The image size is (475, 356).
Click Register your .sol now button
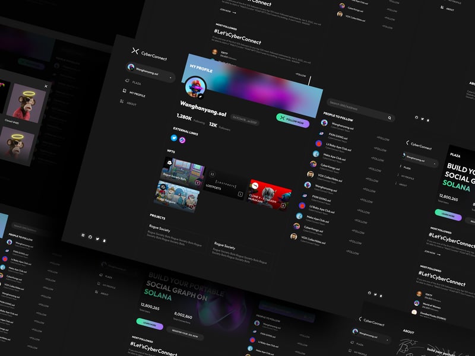pyautogui.click(x=185, y=334)
